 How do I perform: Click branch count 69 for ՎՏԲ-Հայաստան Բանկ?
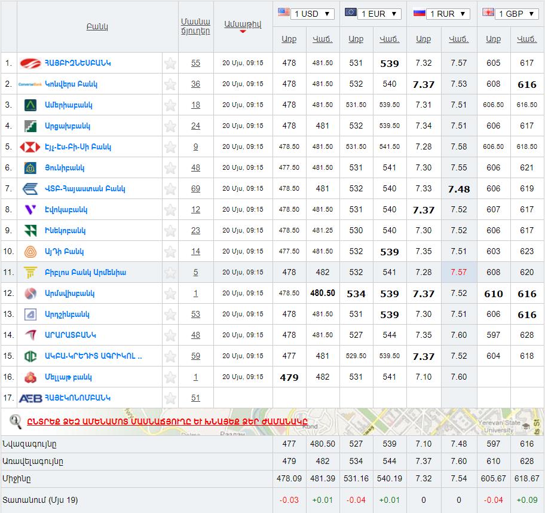pyautogui.click(x=195, y=189)
